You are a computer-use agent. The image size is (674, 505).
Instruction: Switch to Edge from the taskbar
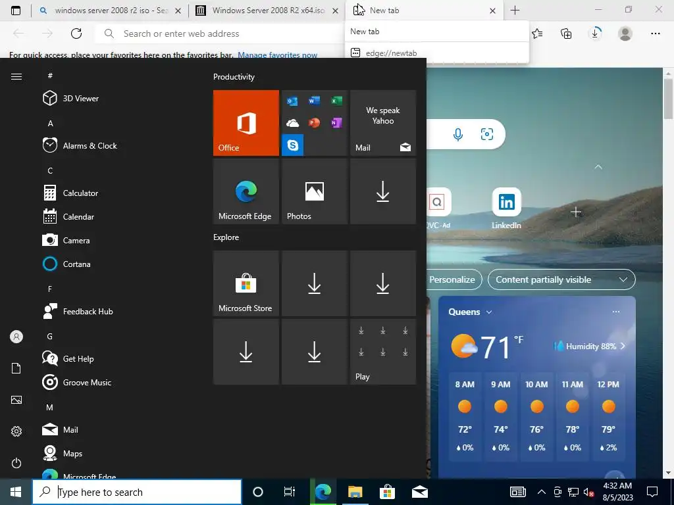(x=323, y=492)
